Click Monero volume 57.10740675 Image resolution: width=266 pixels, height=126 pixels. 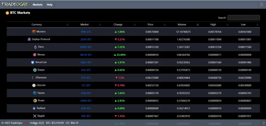coord(183,32)
